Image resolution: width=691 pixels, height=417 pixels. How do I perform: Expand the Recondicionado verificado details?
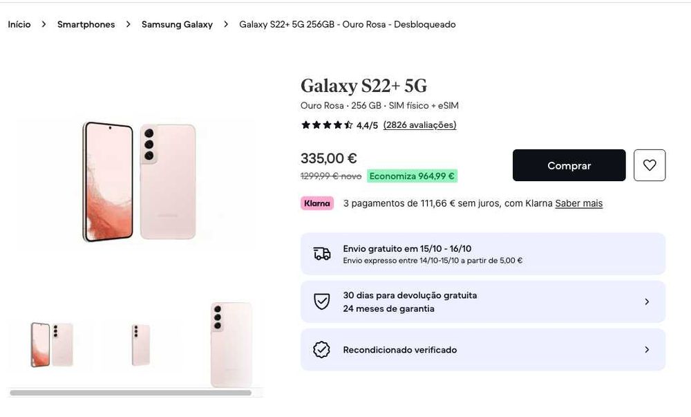tap(647, 350)
